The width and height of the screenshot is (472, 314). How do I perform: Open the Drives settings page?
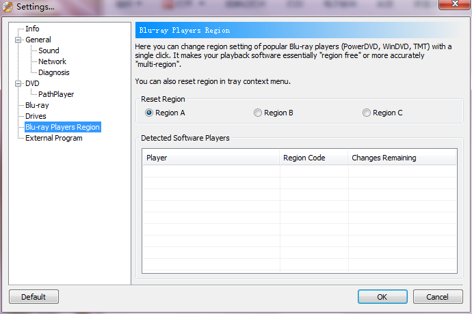coord(36,116)
